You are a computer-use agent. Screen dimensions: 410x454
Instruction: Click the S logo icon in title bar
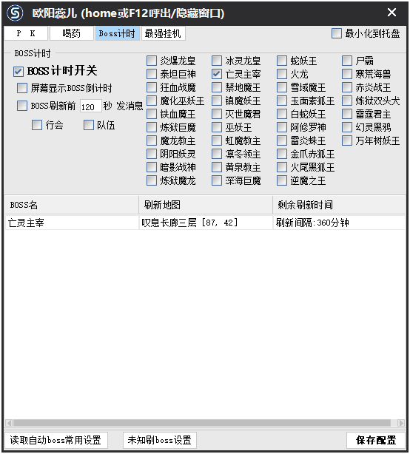click(15, 13)
